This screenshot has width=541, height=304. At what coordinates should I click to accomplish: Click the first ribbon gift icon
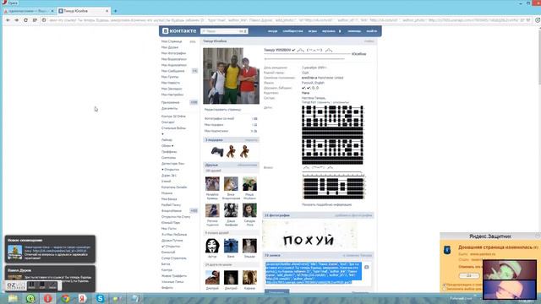pos(231,151)
